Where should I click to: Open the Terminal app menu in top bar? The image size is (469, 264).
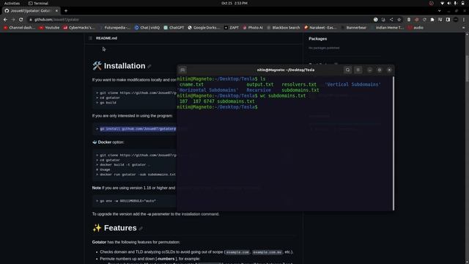pos(38,3)
